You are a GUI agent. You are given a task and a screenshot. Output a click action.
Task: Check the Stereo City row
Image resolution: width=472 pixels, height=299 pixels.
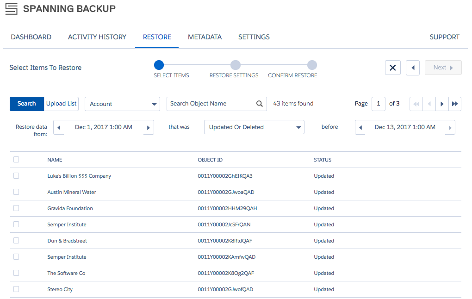pyautogui.click(x=16, y=289)
